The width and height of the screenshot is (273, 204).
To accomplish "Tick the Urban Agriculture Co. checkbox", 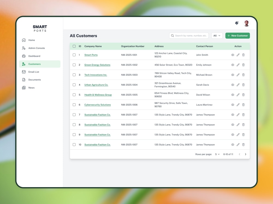I will [74, 85].
